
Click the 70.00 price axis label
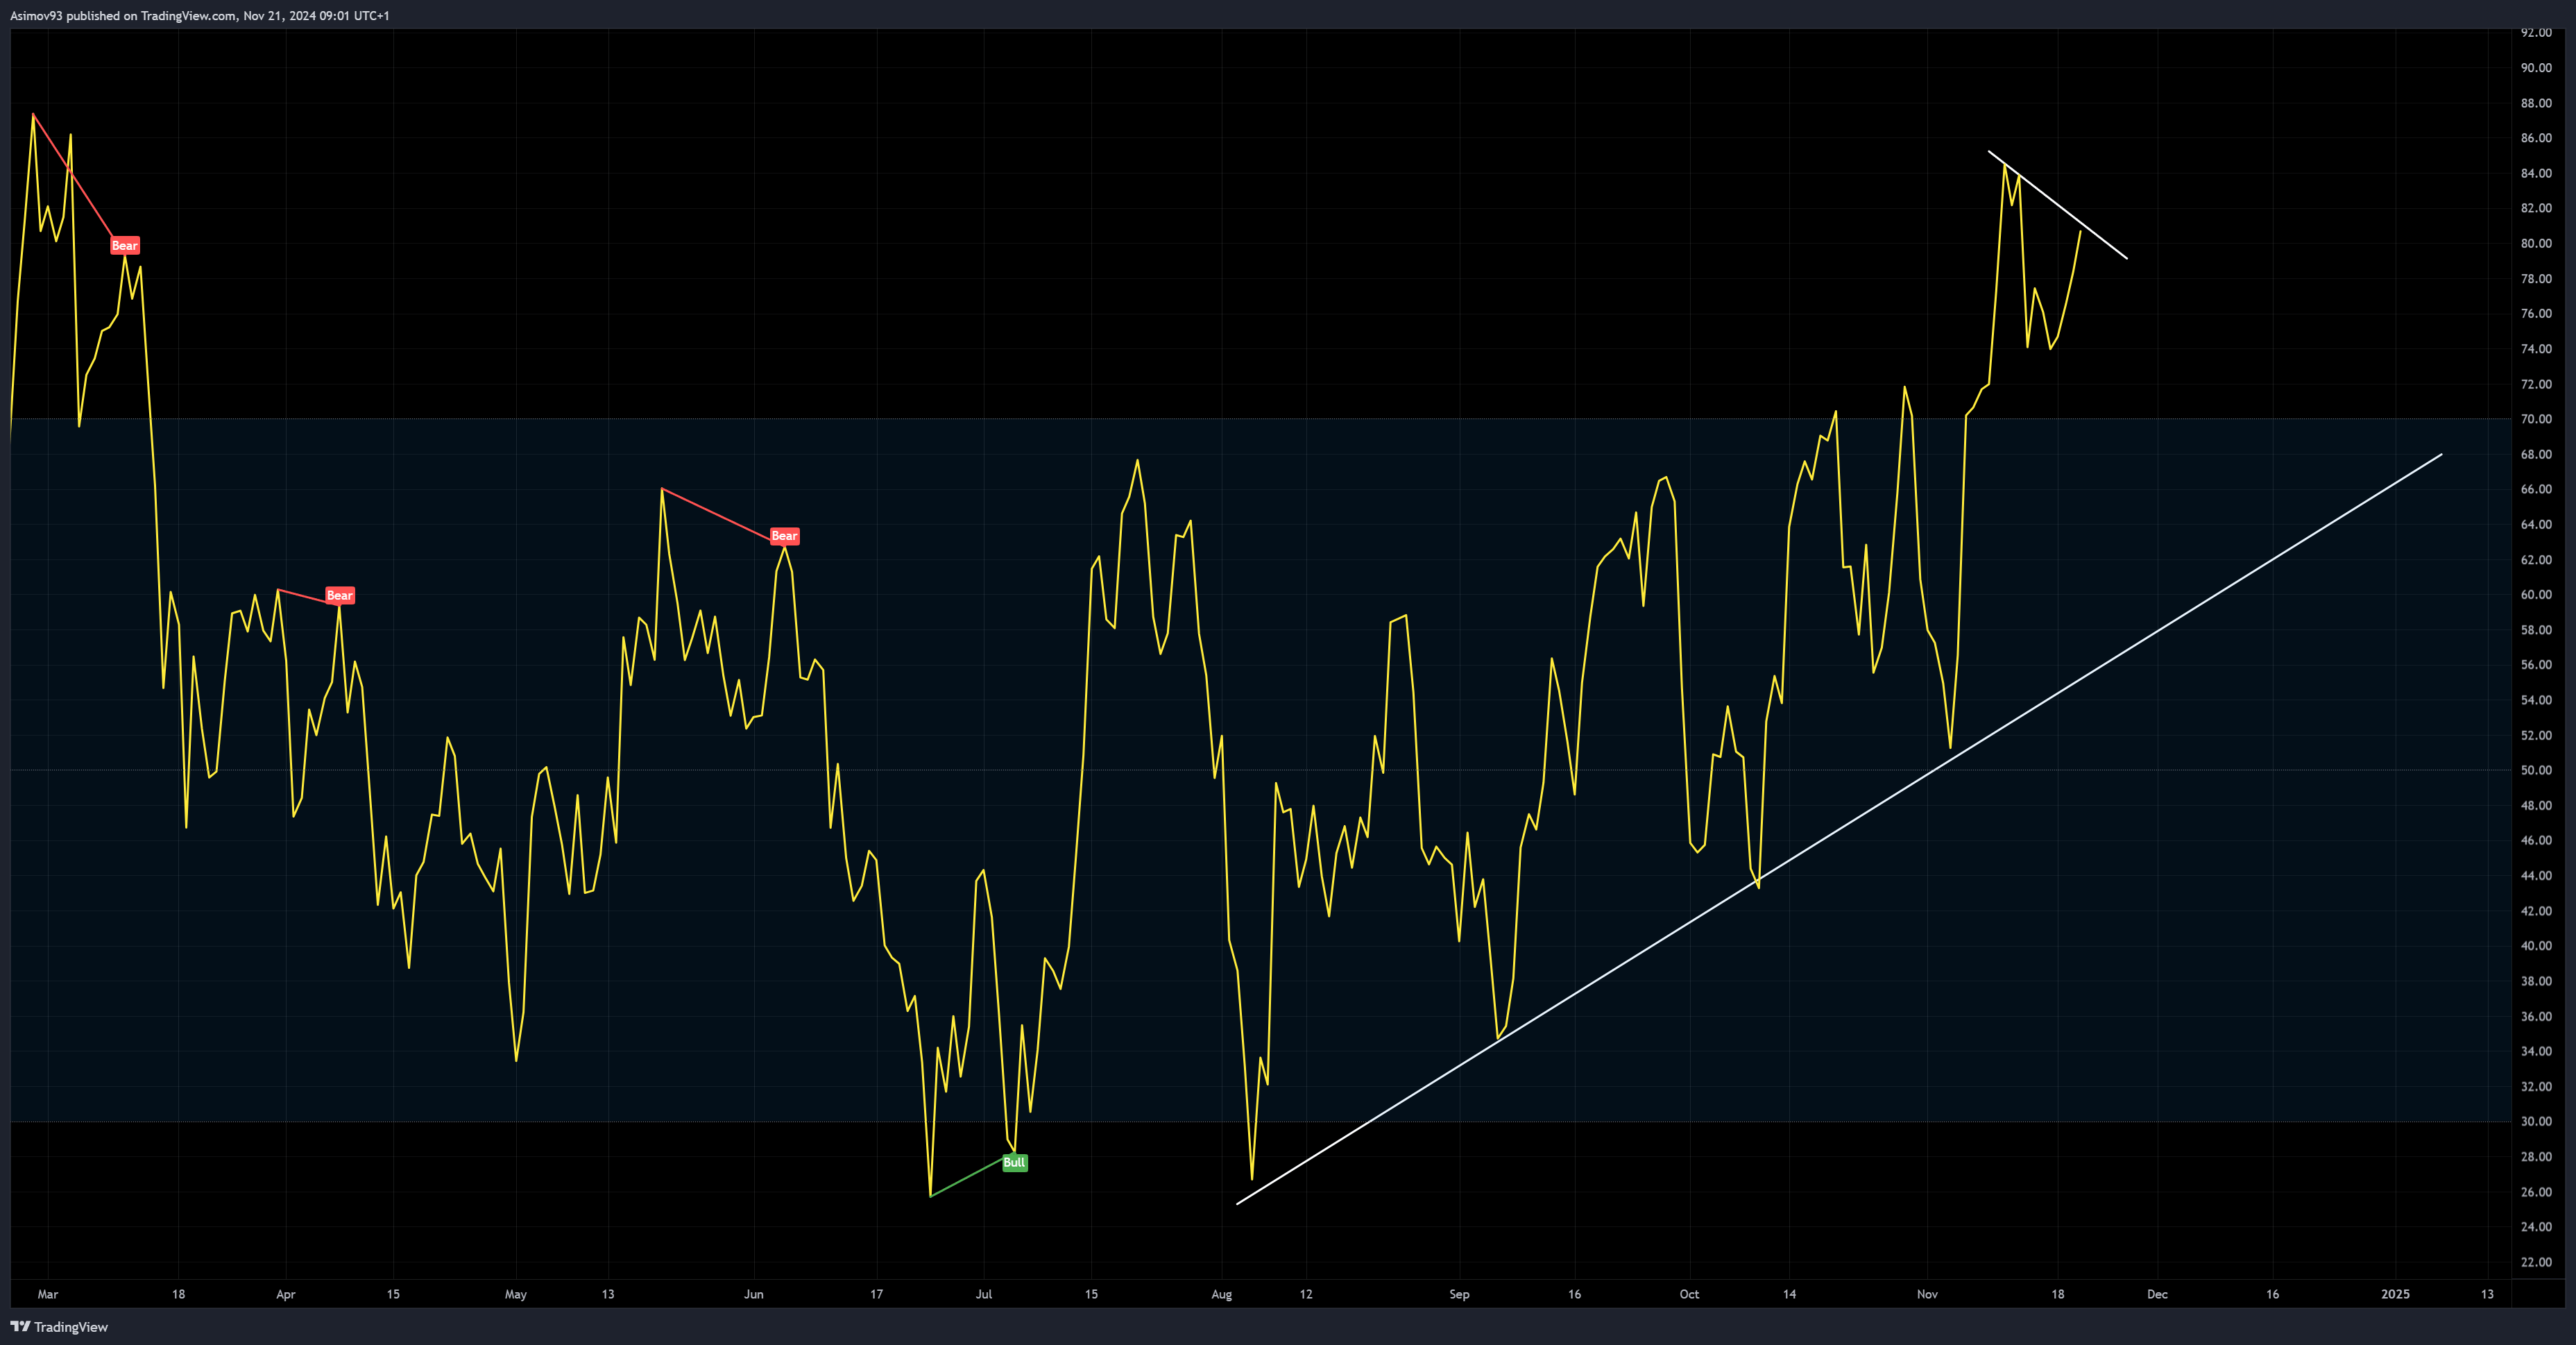coord(2536,419)
